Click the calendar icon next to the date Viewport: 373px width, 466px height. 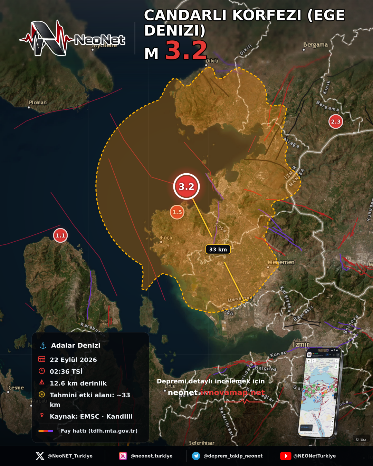tap(42, 359)
